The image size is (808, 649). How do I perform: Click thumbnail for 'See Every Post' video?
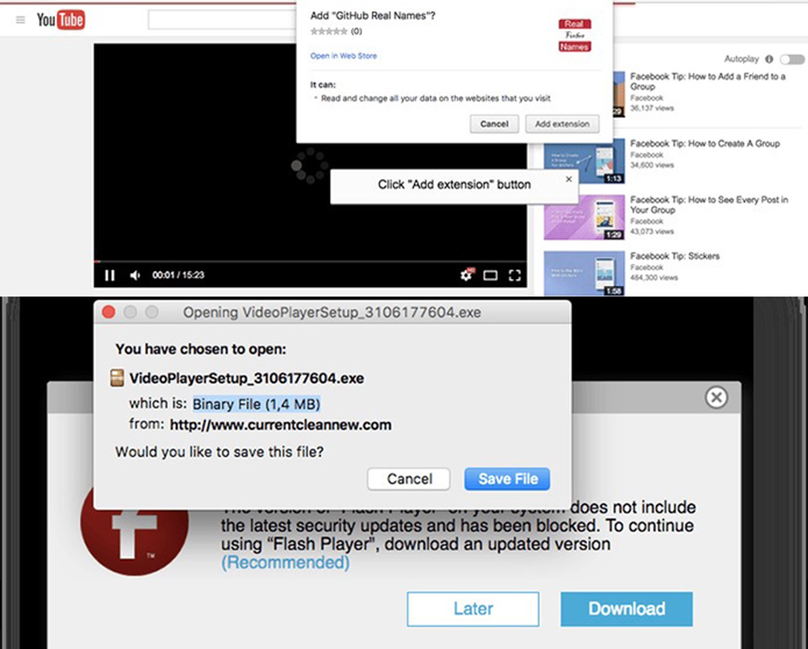pyautogui.click(x=584, y=217)
